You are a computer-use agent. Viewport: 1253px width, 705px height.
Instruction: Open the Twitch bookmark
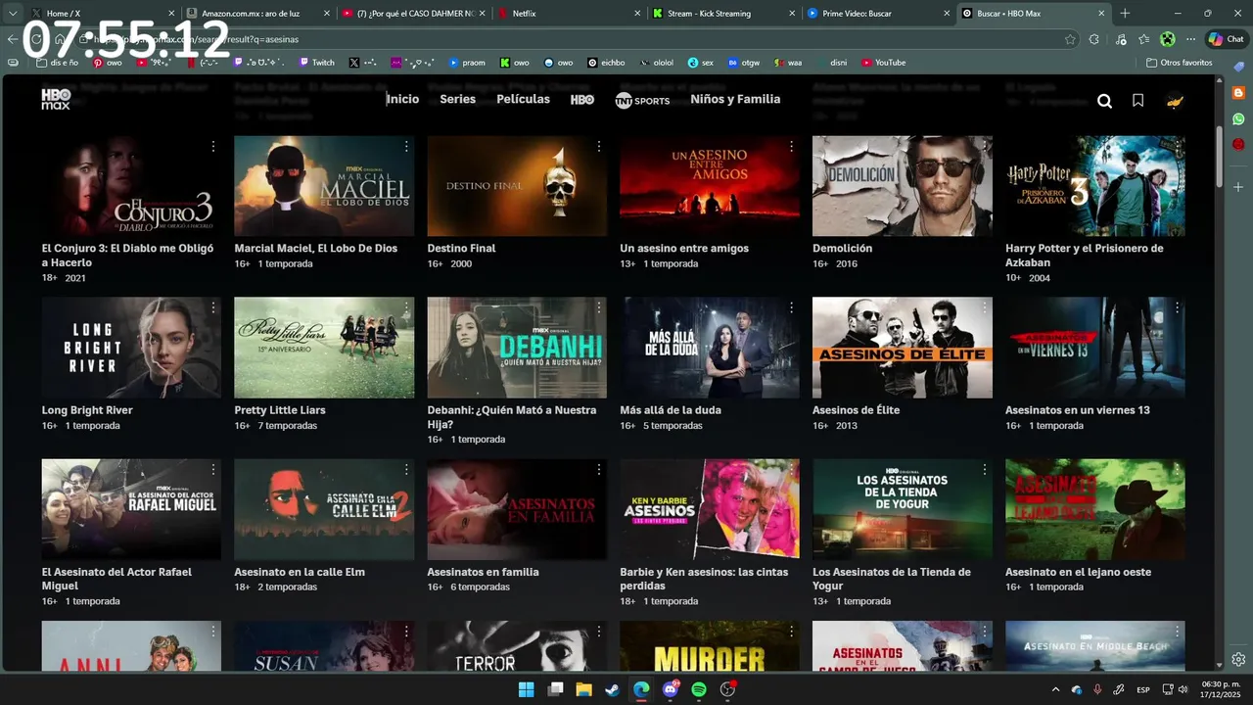pos(317,63)
